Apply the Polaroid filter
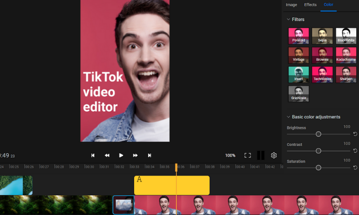This screenshot has height=215, width=359. (298, 36)
